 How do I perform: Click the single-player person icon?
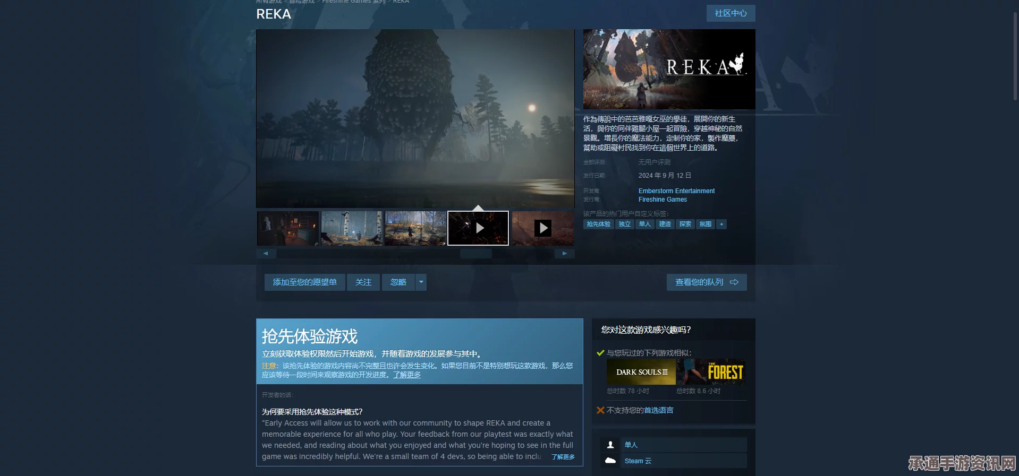coord(610,445)
